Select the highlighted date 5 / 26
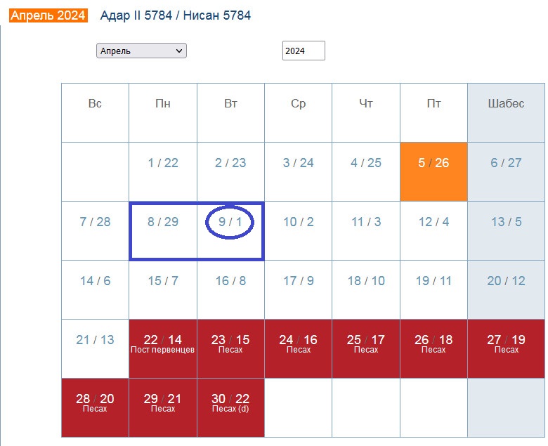548x446 pixels. point(433,163)
